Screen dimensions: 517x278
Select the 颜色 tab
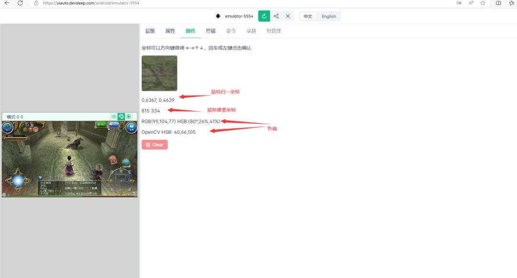point(190,31)
